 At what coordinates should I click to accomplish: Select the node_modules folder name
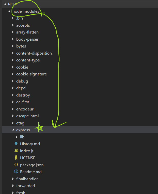(x=26, y=11)
